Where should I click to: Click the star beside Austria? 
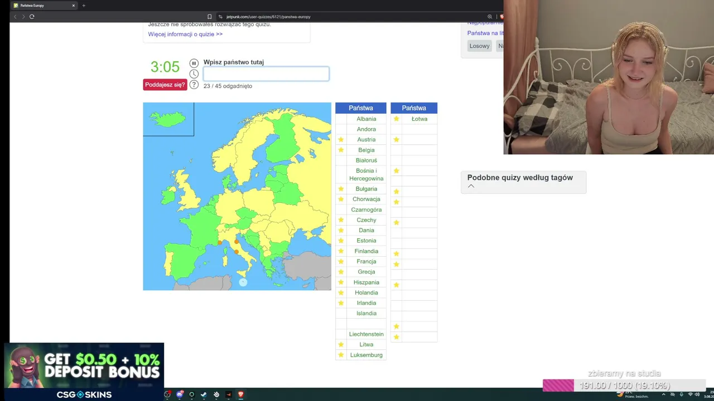coord(341,140)
